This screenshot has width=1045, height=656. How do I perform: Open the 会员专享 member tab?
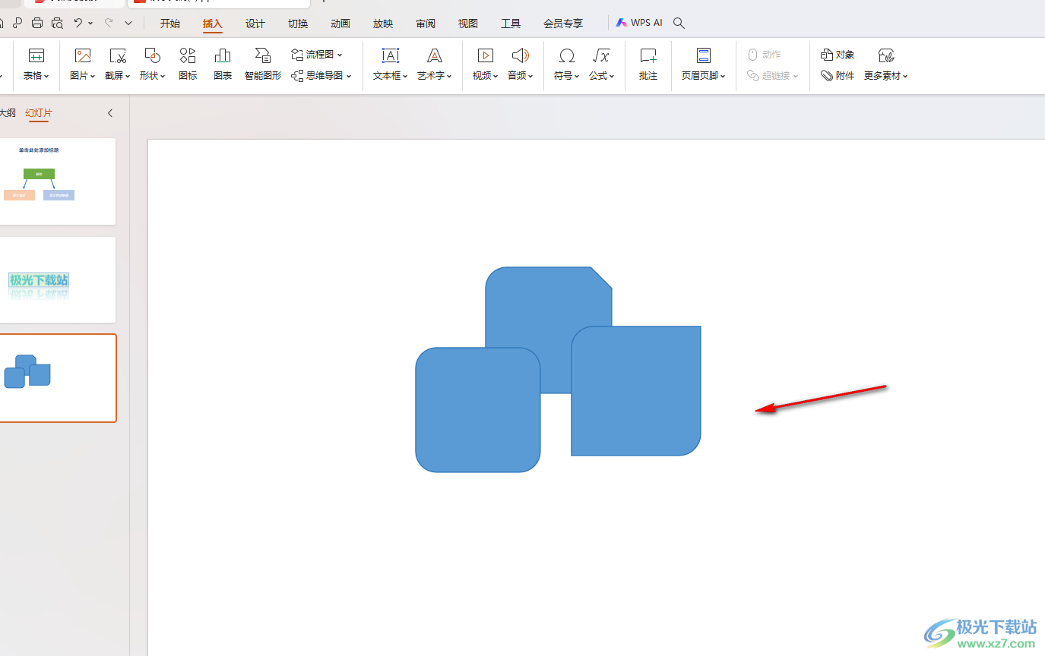563,24
